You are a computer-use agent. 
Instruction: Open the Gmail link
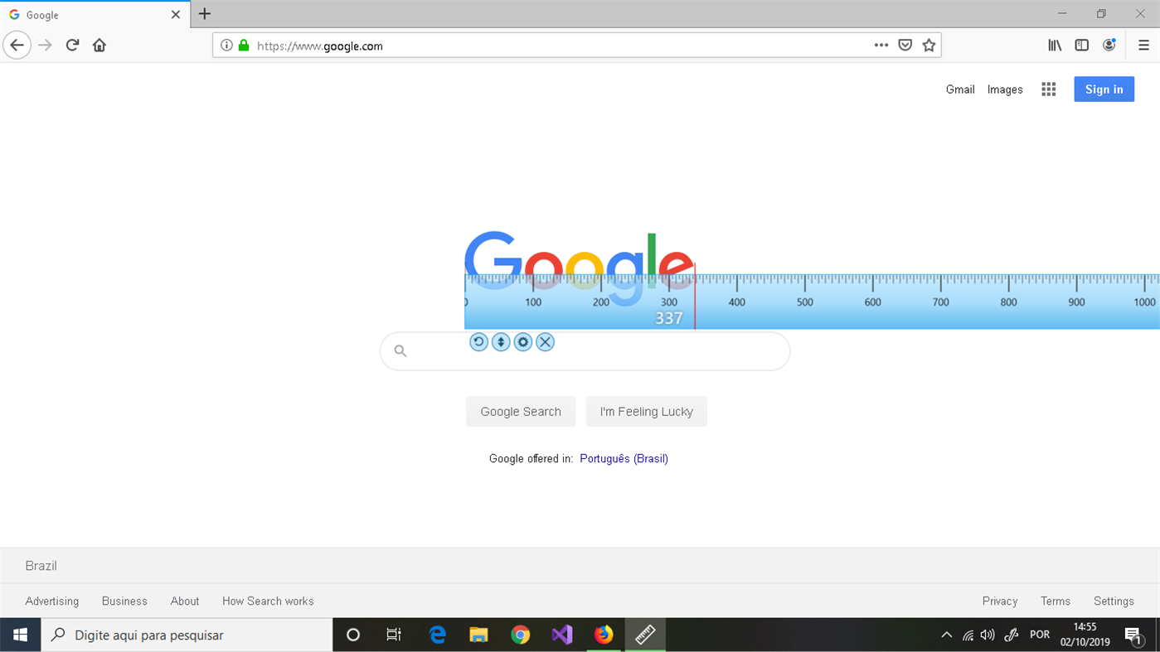pos(960,89)
